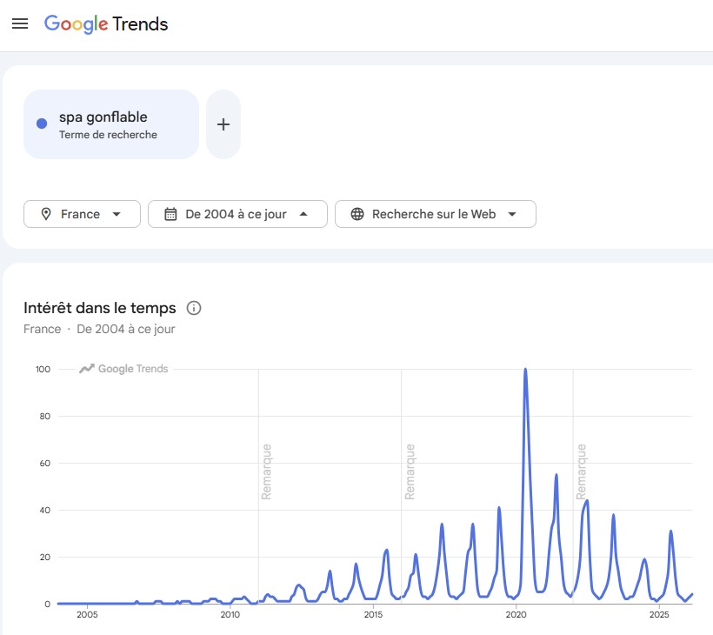The height and width of the screenshot is (635, 713).
Task: Click the 'Terme de recherche' label
Action: 108,135
